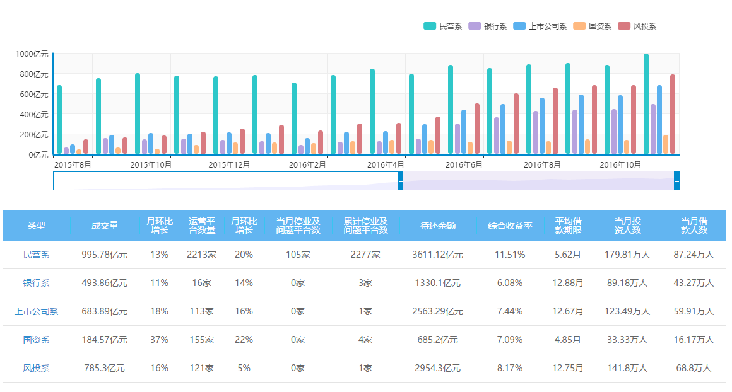Screen dimensions: 732x392
Task: Click the 风投系 red legend swatch
Action: [624, 26]
